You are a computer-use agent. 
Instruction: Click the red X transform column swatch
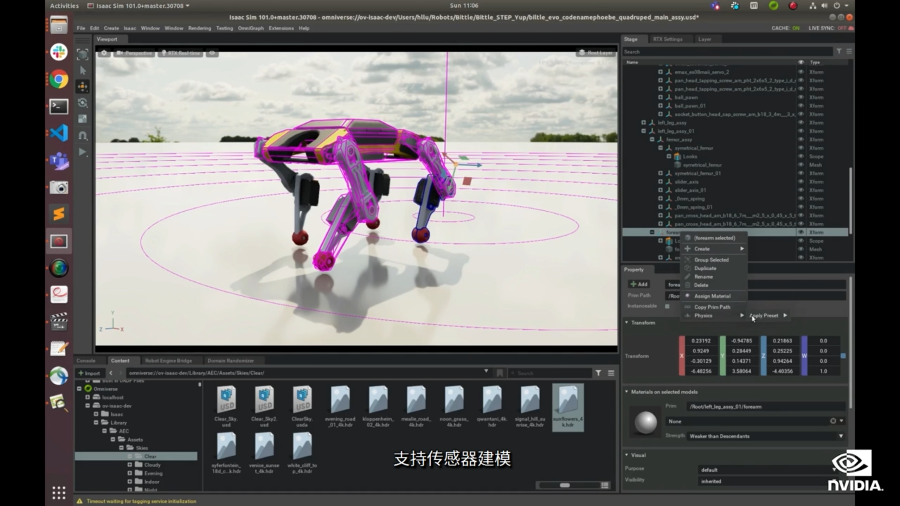pyautogui.click(x=682, y=356)
